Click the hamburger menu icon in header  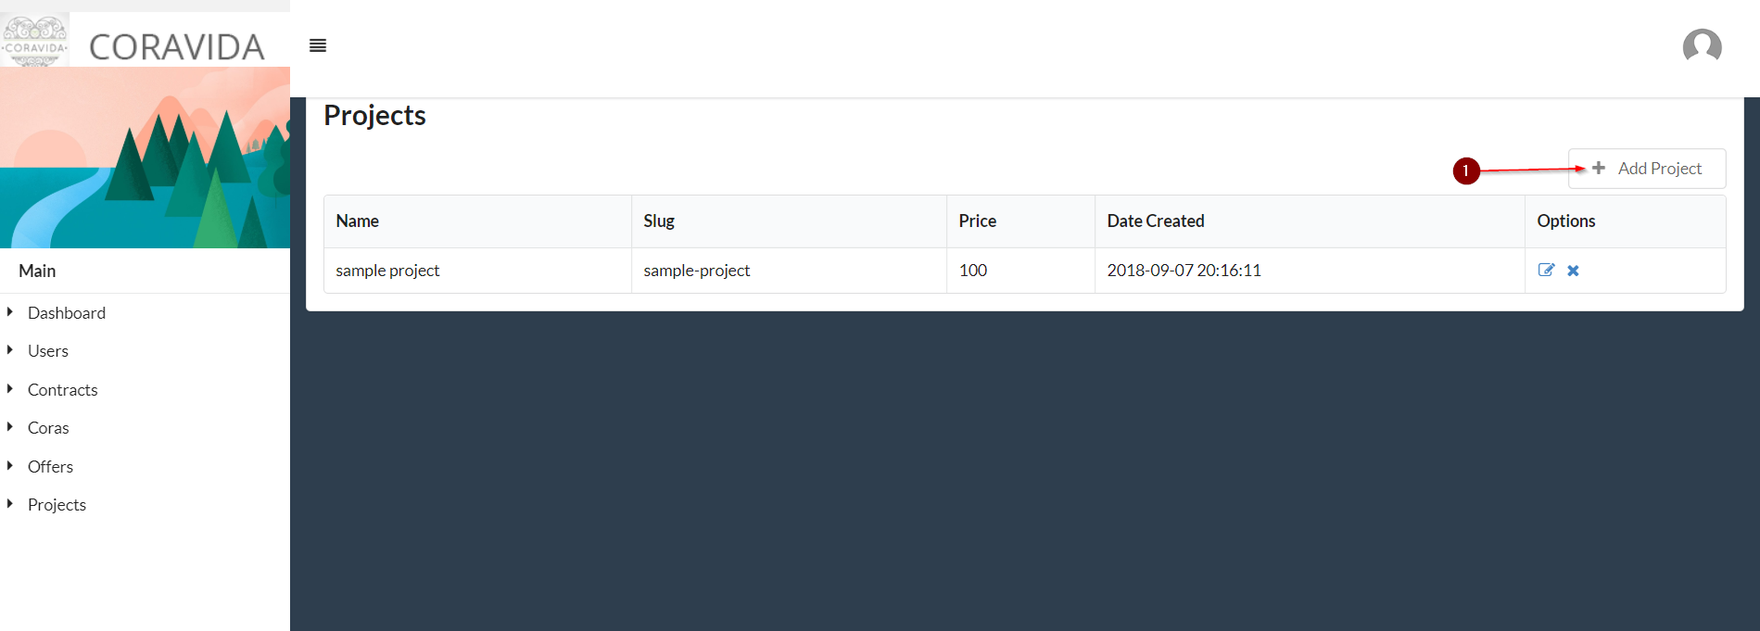[318, 45]
